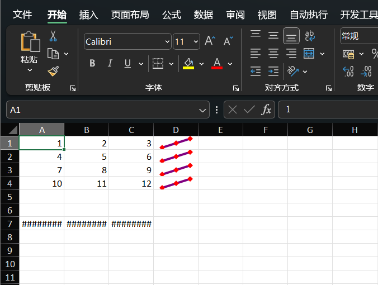Increase font size with larger A
The width and height of the screenshot is (378, 285).
210,41
